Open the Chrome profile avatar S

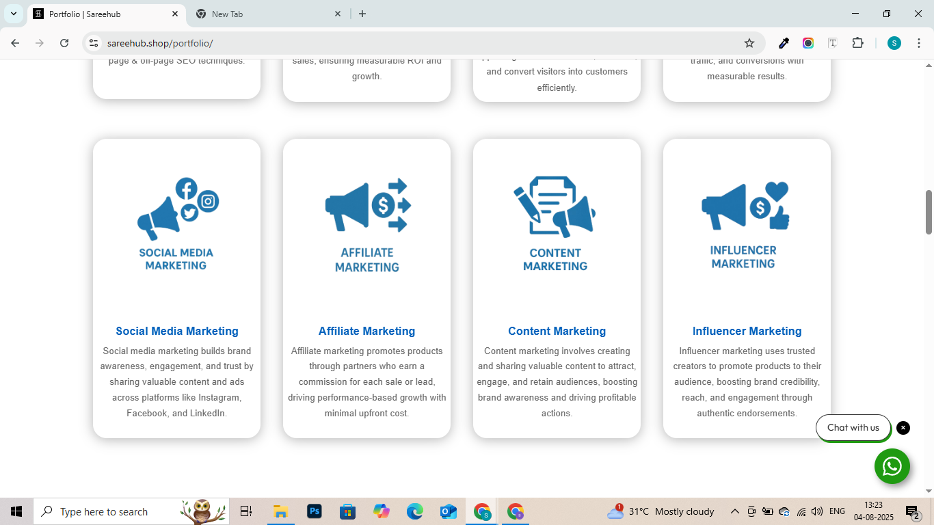coord(894,43)
